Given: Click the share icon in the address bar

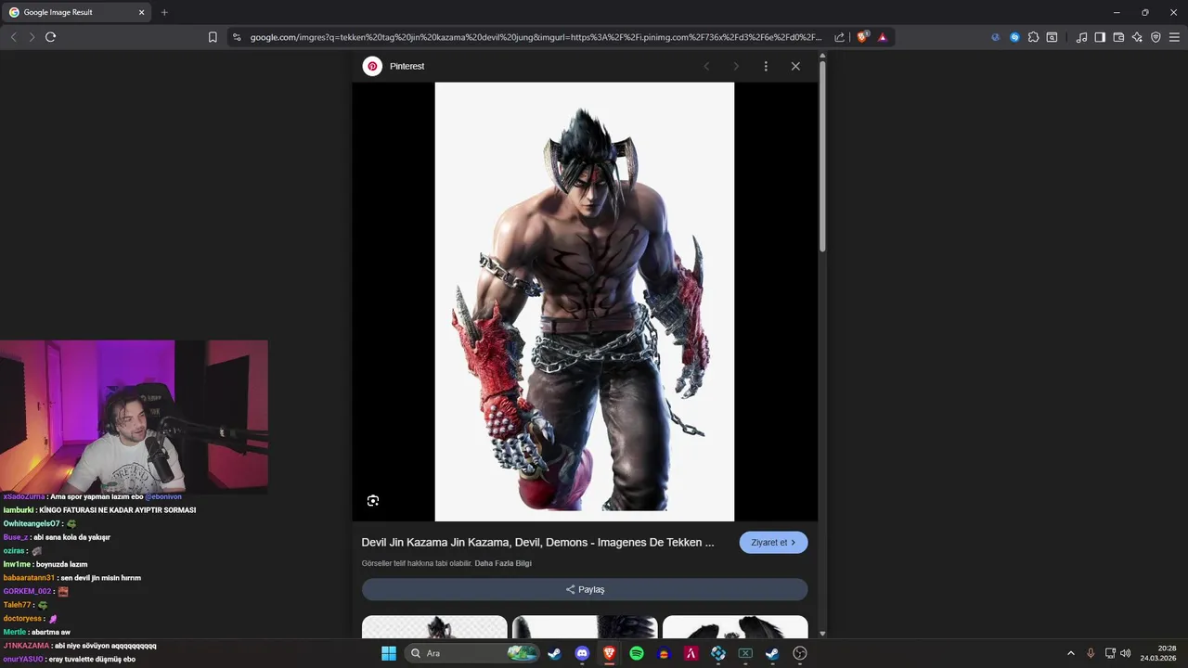Looking at the screenshot, I should point(840,37).
